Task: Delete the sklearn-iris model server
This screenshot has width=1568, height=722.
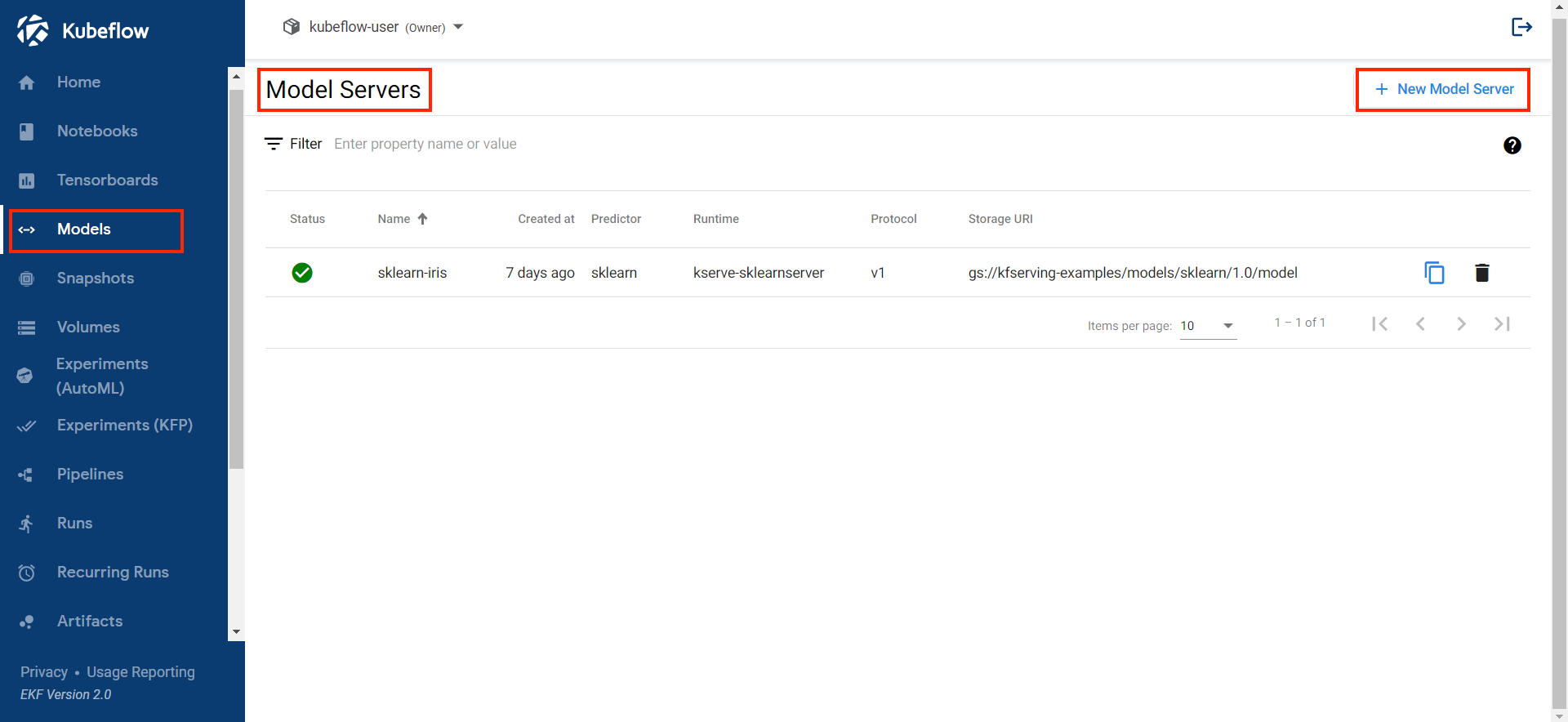Action: [1482, 273]
